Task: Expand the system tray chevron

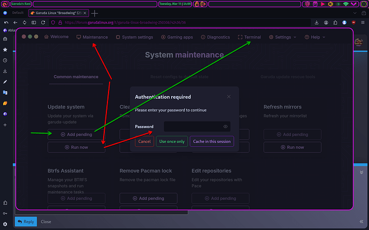Action: 353,4
